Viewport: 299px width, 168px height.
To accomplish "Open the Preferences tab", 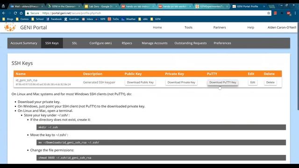I will [222, 43].
